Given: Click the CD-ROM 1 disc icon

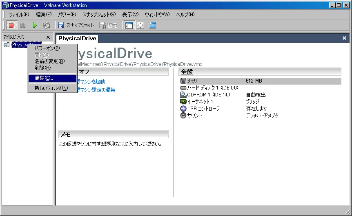Looking at the screenshot, I should pos(183,95).
